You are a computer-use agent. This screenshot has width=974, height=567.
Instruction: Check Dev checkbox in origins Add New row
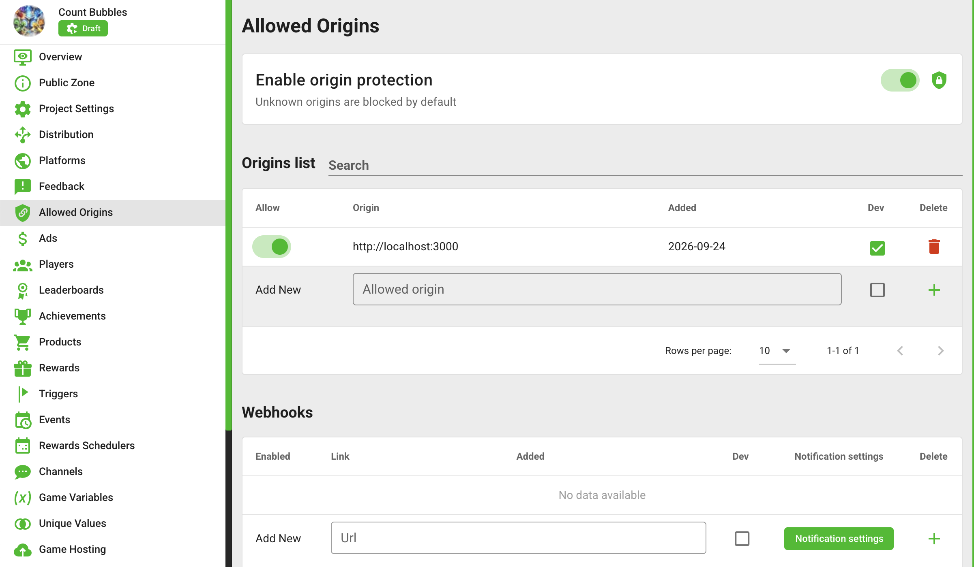pyautogui.click(x=877, y=290)
